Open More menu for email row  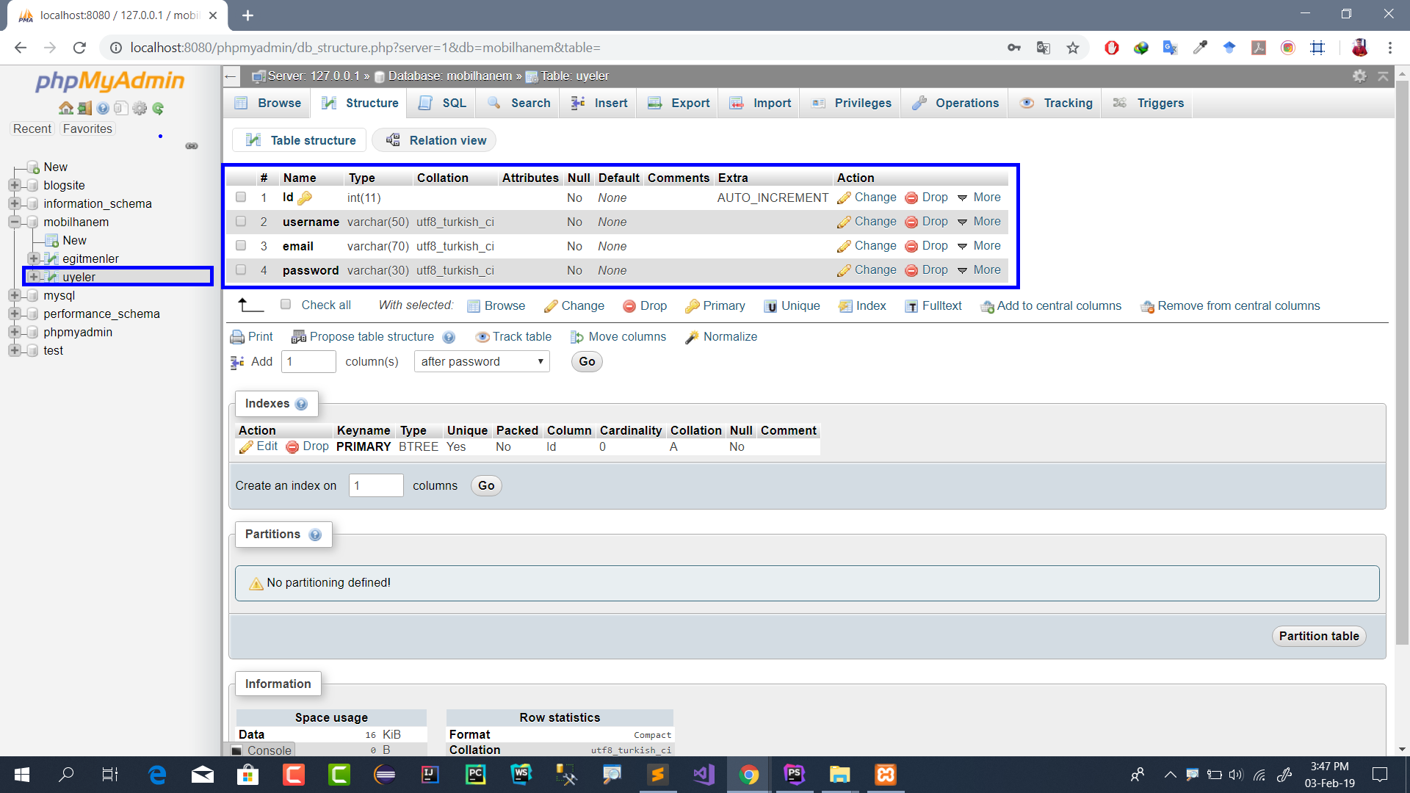coord(979,246)
